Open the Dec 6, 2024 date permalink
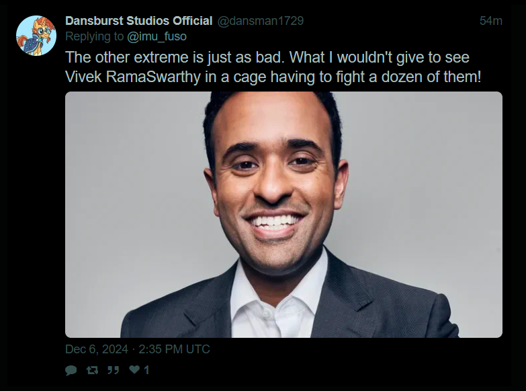526x391 pixels. coord(97,349)
